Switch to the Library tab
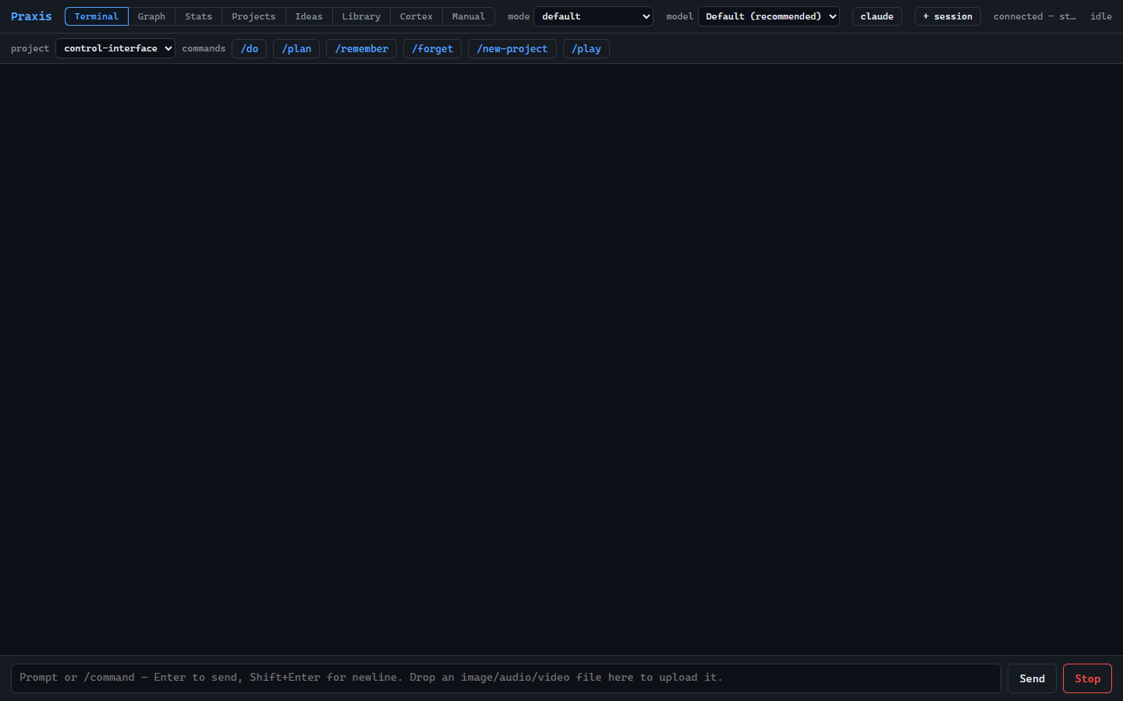This screenshot has height=701, width=1123. point(361,16)
